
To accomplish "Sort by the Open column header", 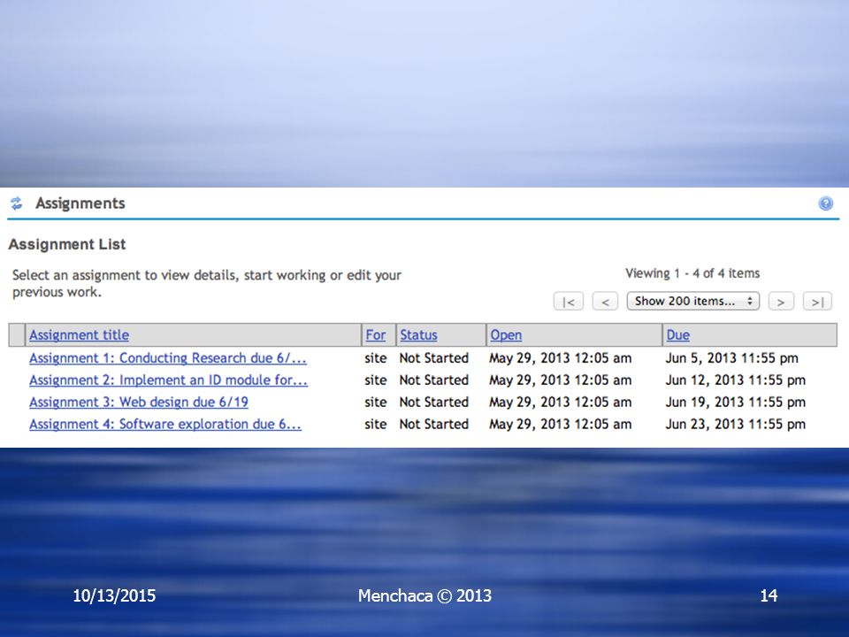I will [506, 334].
